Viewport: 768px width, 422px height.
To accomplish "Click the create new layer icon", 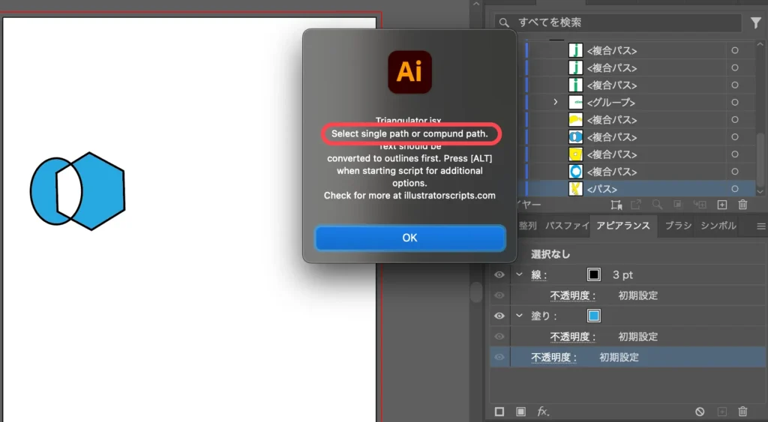I will pos(722,204).
